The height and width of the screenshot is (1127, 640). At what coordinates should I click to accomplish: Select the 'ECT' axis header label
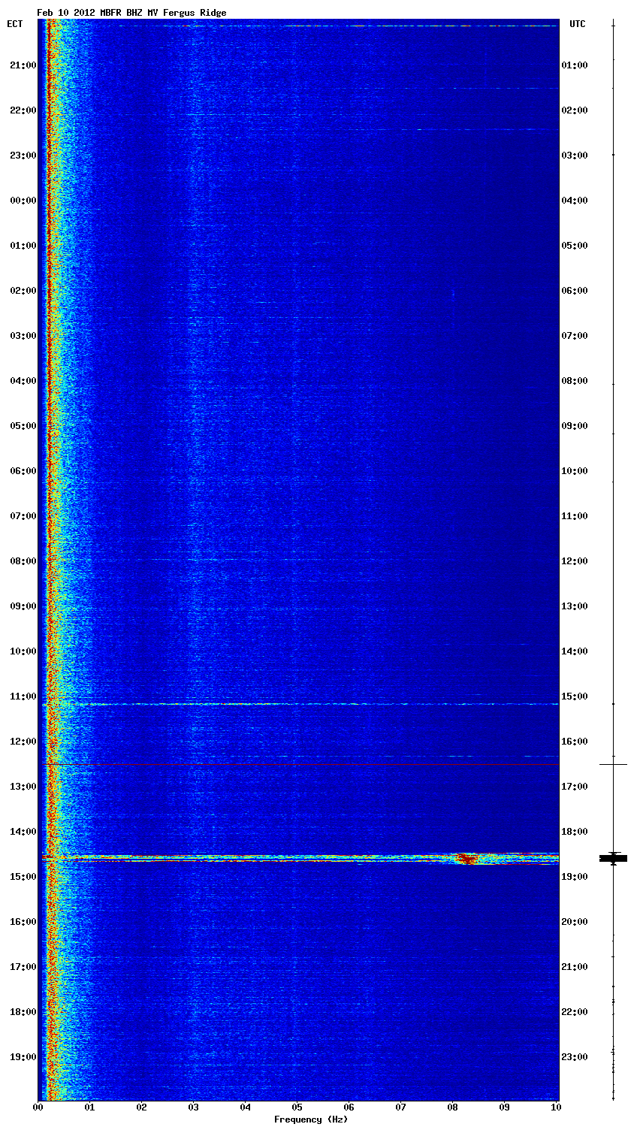click(15, 24)
